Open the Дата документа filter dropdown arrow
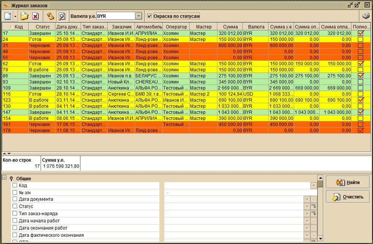 click(x=307, y=199)
